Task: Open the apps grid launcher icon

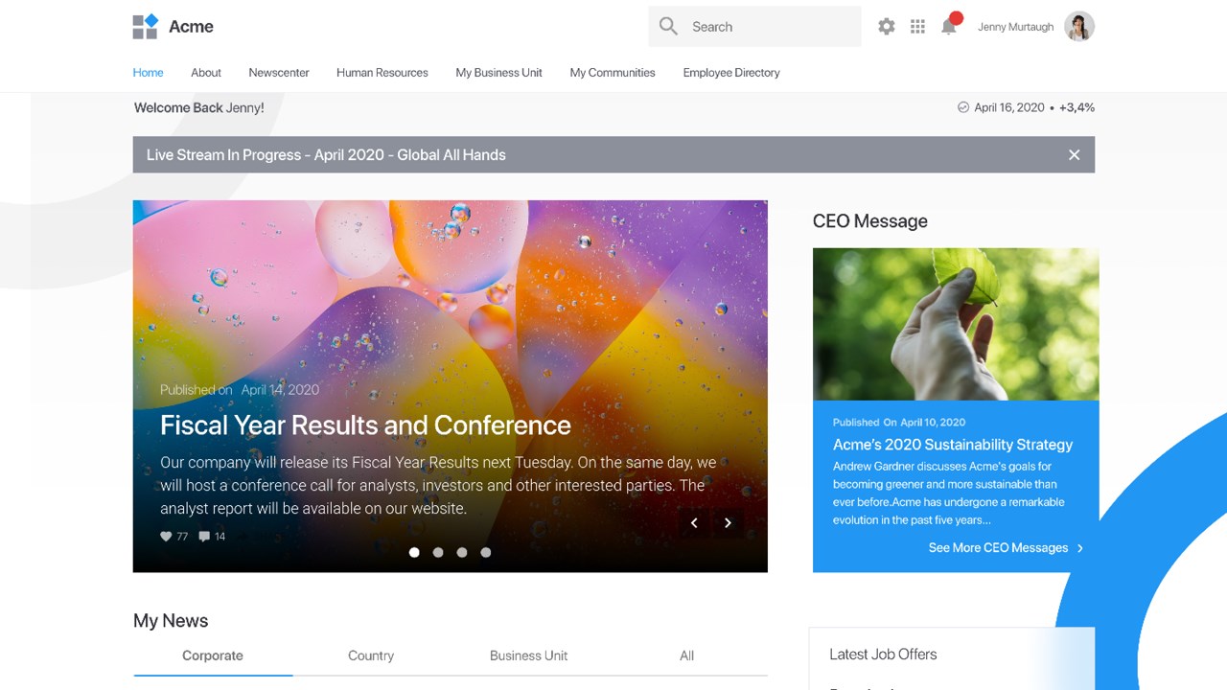Action: click(917, 27)
